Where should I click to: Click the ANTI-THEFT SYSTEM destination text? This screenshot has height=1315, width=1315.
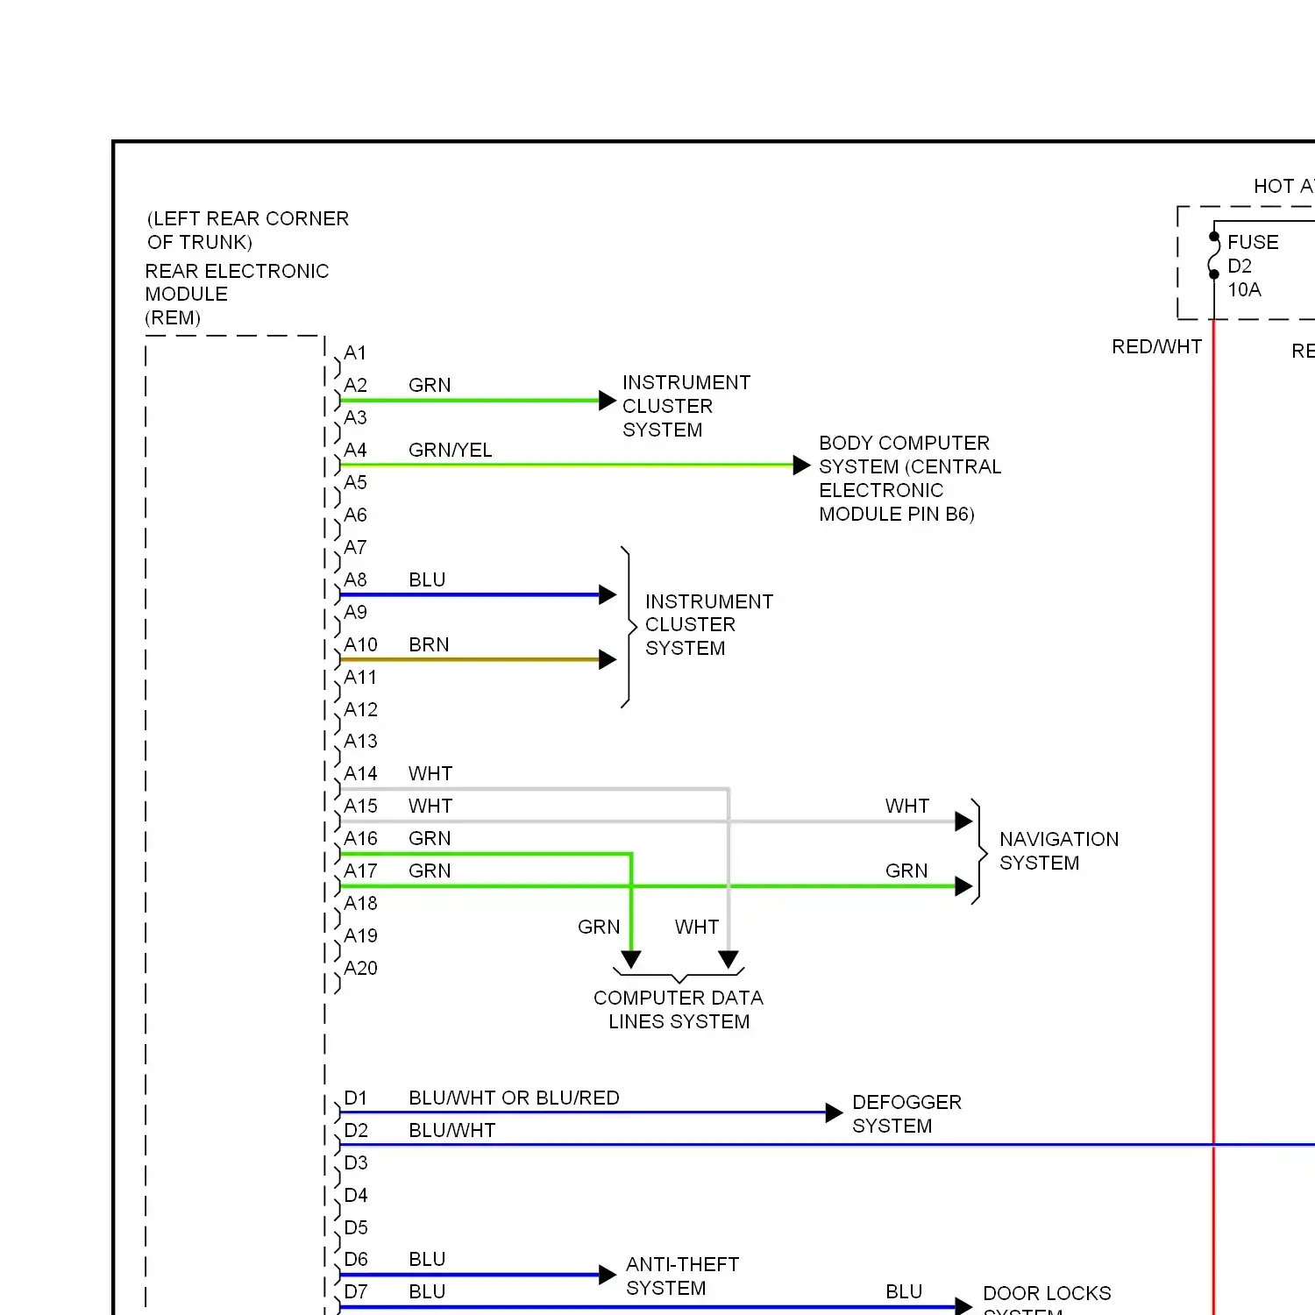pos(682,1276)
